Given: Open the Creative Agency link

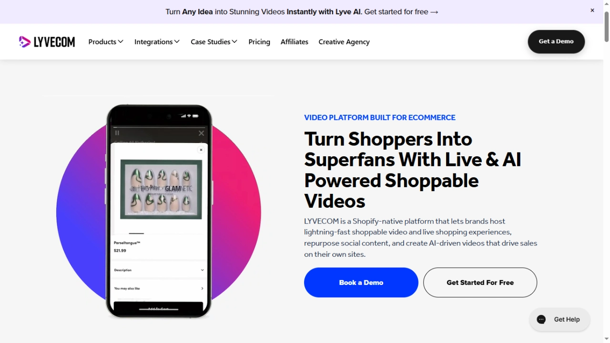Looking at the screenshot, I should [x=344, y=42].
